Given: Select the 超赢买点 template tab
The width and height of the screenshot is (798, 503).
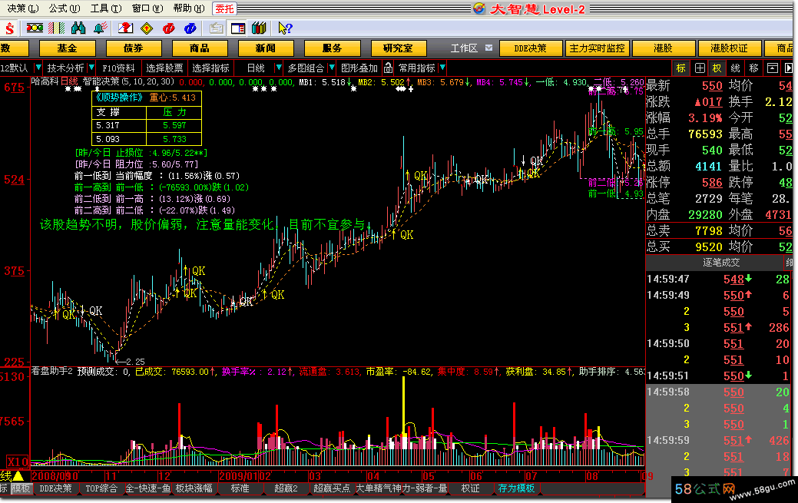Looking at the screenshot, I should pyautogui.click(x=332, y=488).
